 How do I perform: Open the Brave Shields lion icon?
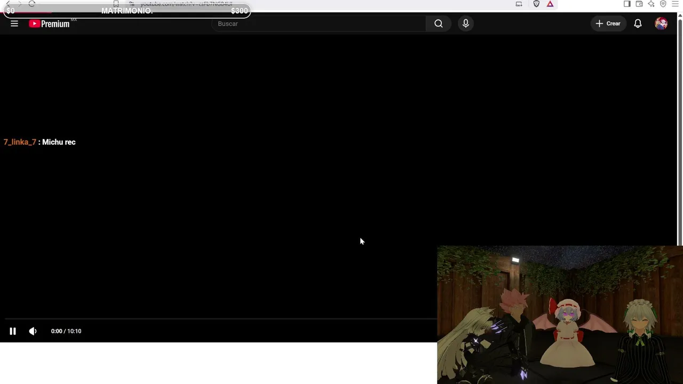[x=536, y=4]
